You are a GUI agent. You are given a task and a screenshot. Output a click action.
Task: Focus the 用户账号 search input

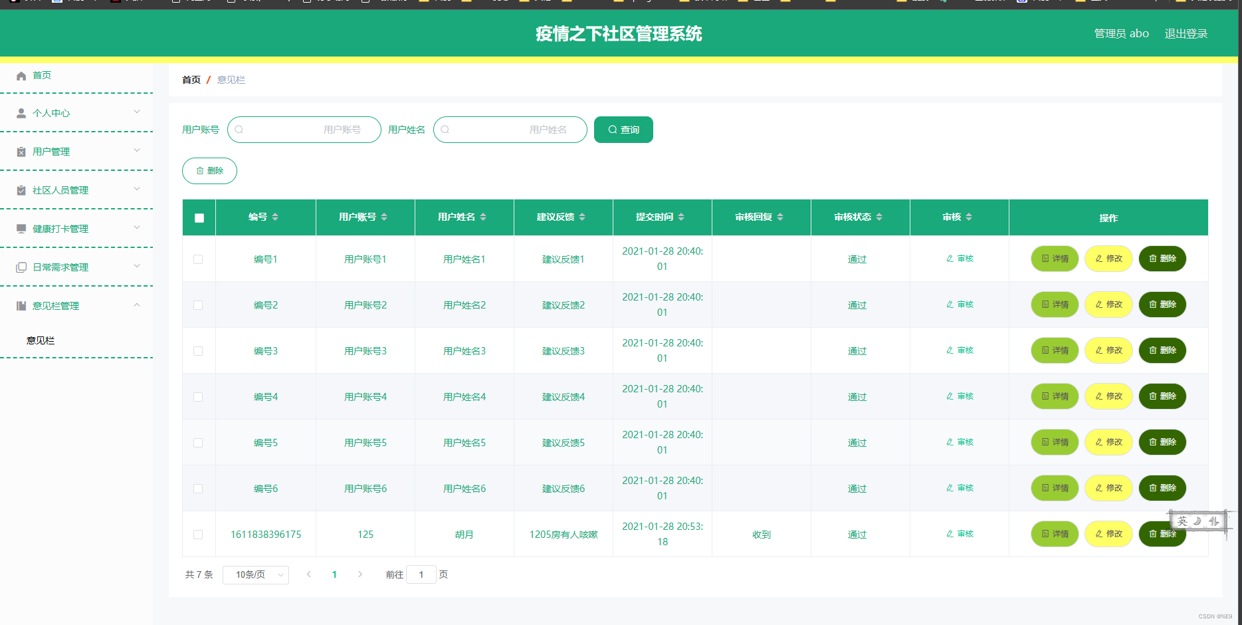point(304,130)
